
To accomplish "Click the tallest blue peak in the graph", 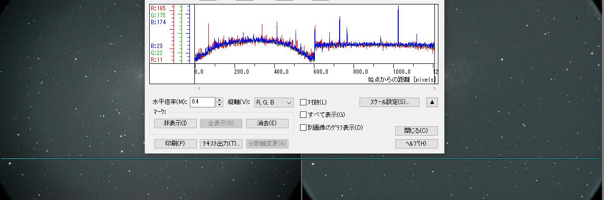I will (x=398, y=25).
